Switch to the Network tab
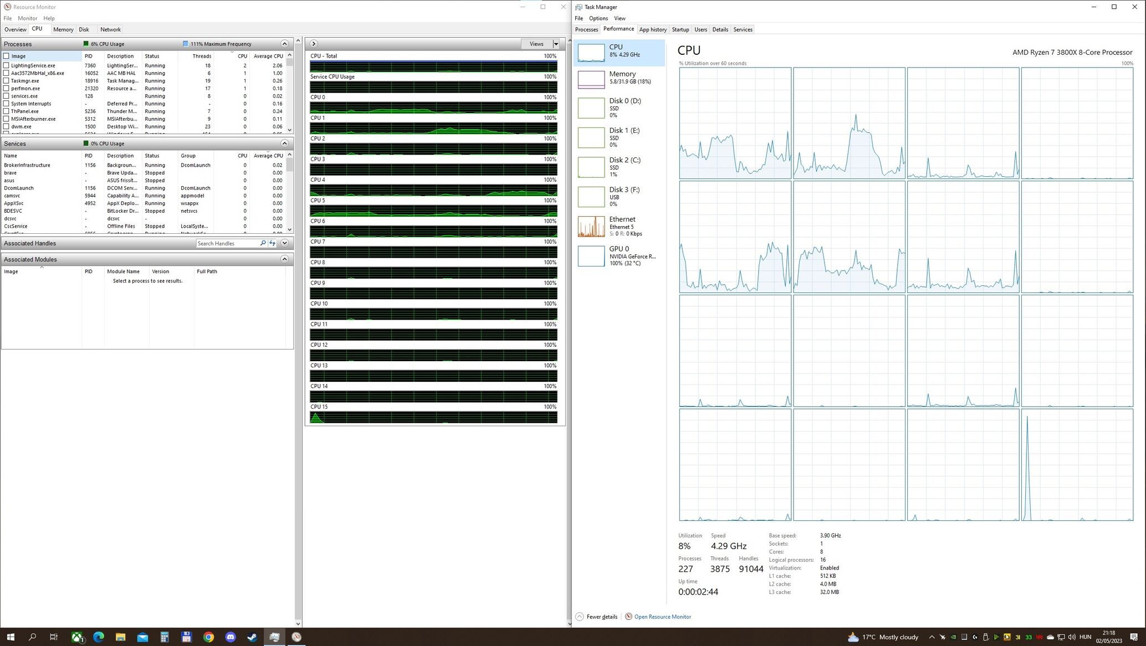Screen dimensions: 1146x646 [110, 29]
